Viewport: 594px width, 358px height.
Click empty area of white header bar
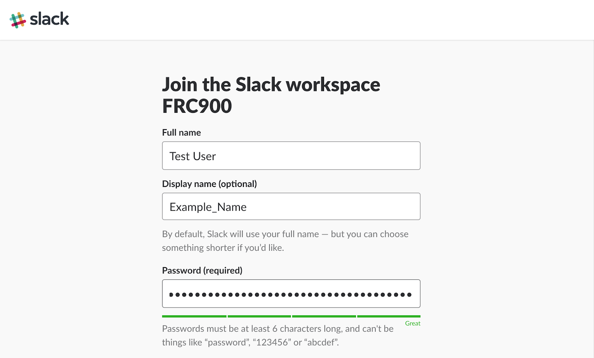coord(334,20)
